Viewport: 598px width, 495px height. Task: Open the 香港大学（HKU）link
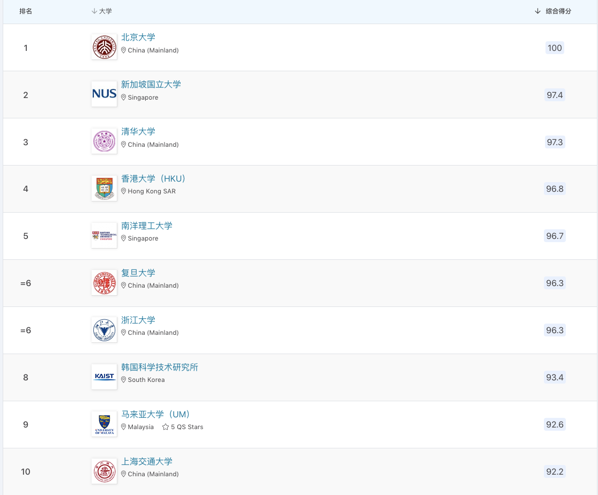(153, 179)
